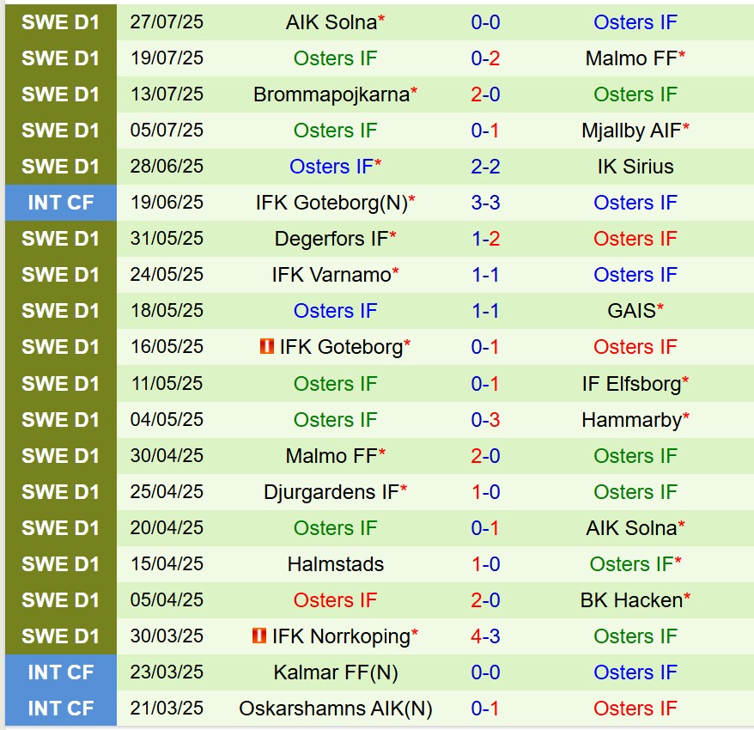754x730 pixels.
Task: Click the red card icon beside IFK Norrkoping
Action: pyautogui.click(x=258, y=636)
